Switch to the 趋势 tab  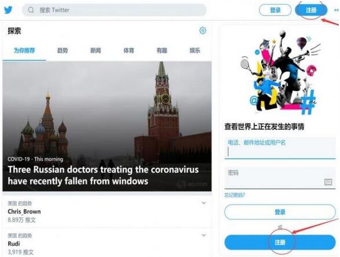(x=63, y=50)
